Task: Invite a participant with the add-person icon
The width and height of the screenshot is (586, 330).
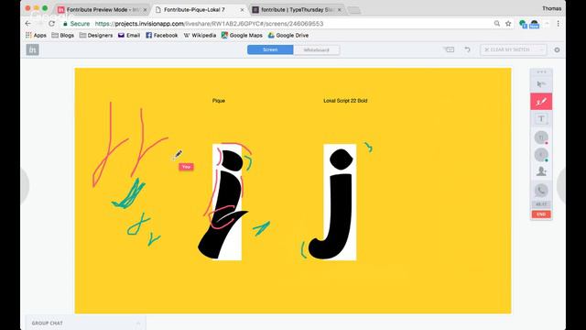Action: point(541,171)
